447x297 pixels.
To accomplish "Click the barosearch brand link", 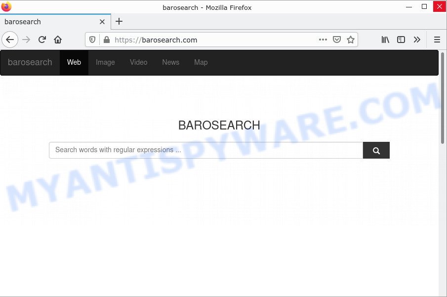I will click(30, 62).
